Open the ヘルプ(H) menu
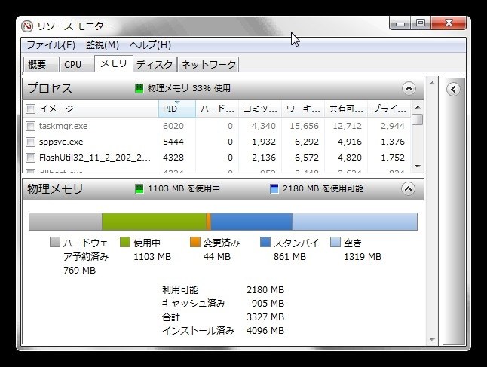The image size is (487, 367). pos(150,45)
